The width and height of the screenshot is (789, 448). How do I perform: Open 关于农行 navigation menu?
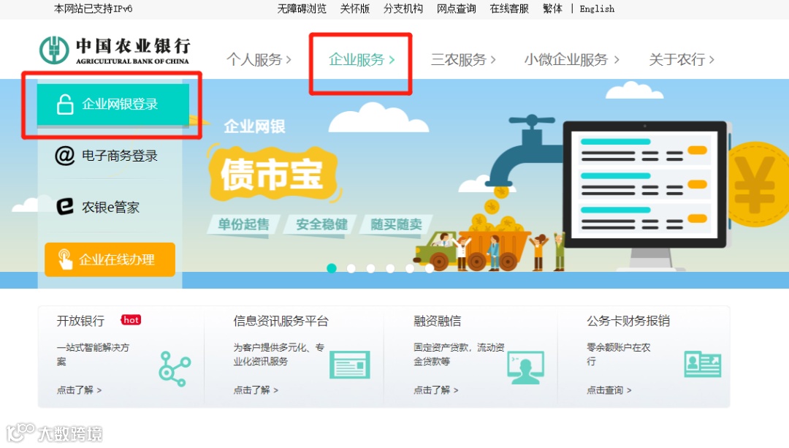pyautogui.click(x=682, y=59)
